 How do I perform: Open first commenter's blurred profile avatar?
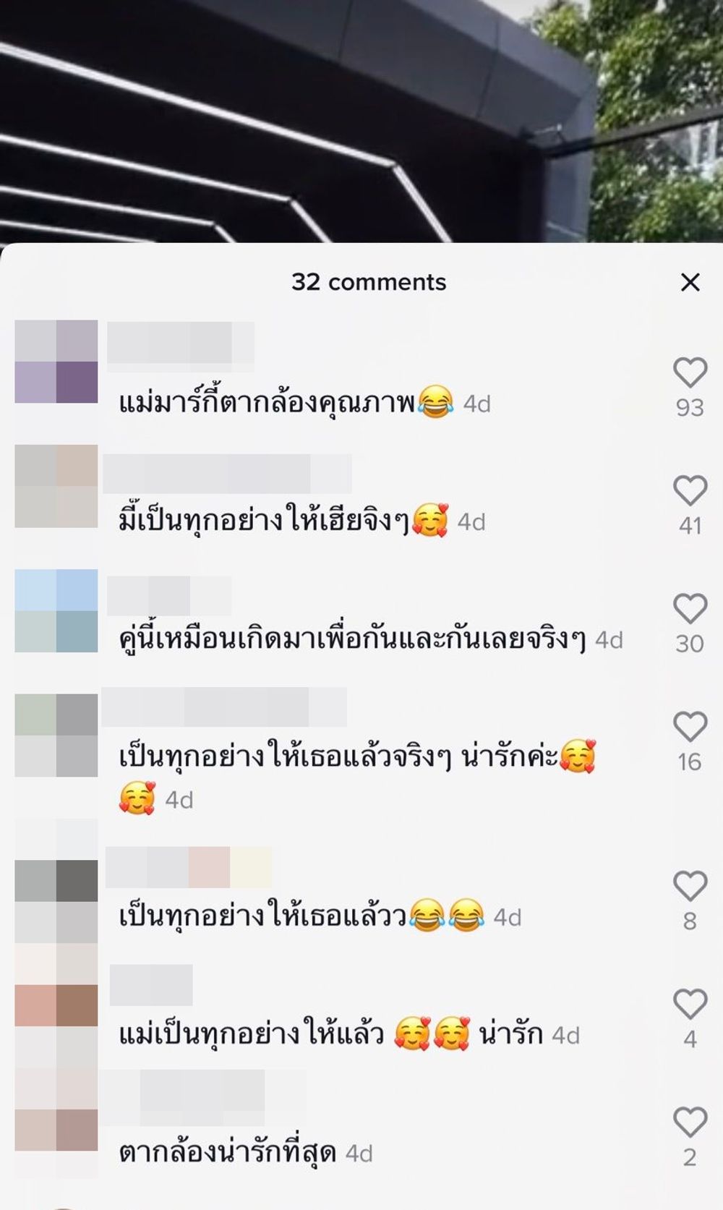56,361
